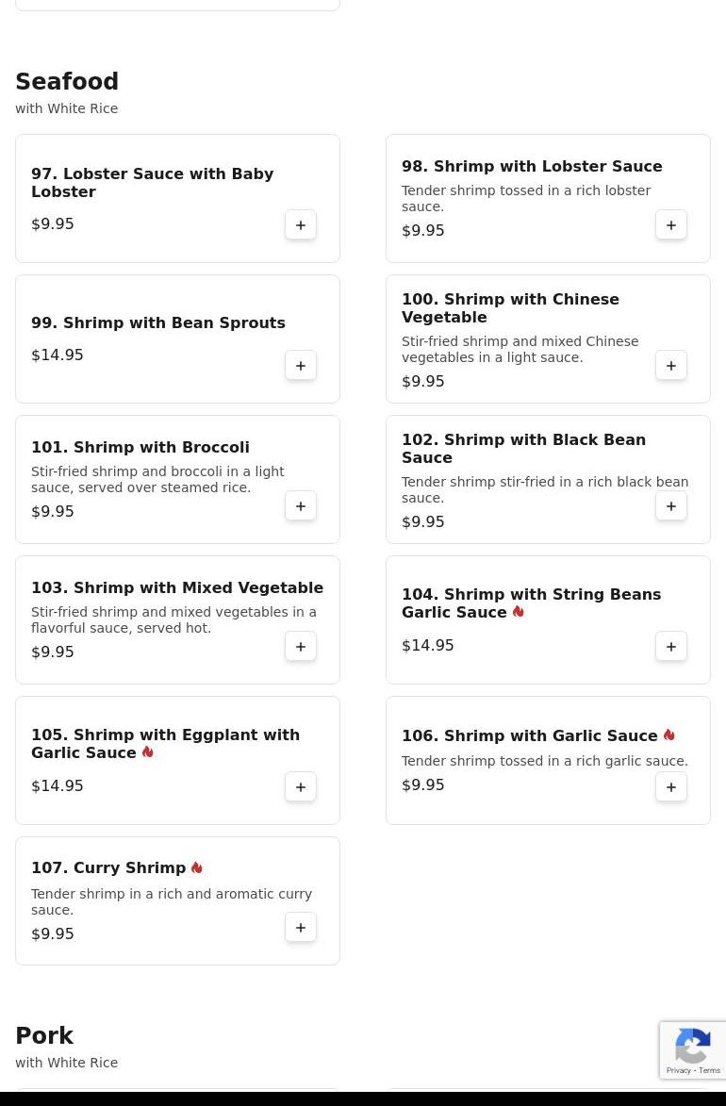Select the 101. Shrimp with Broccoli title

[x=140, y=448]
